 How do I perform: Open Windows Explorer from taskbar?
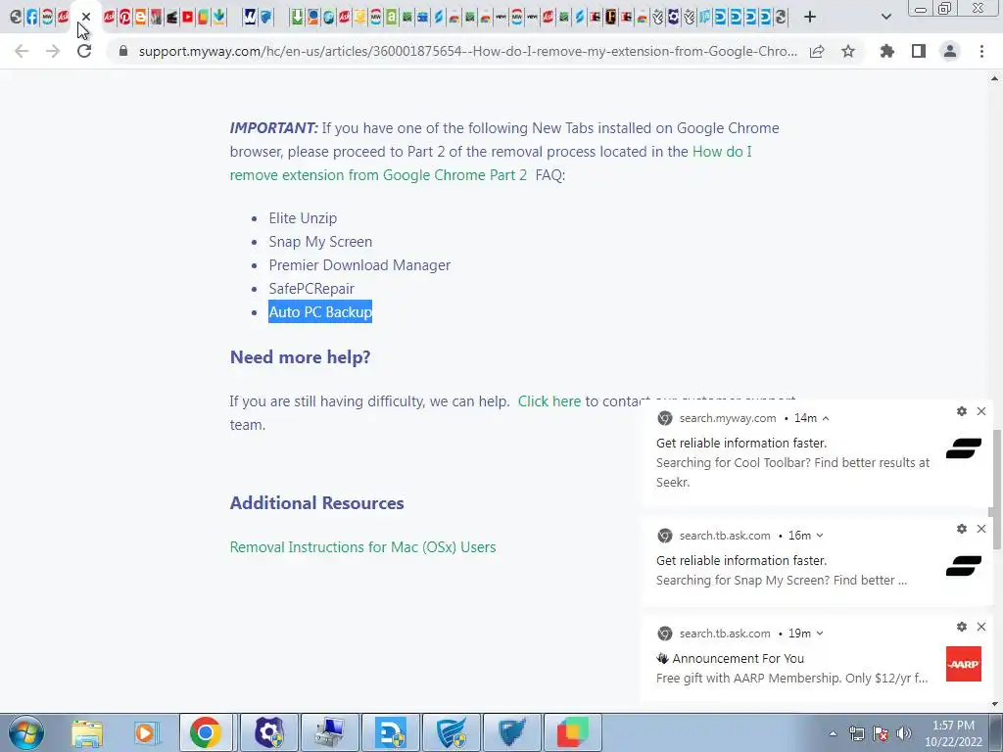(87, 732)
